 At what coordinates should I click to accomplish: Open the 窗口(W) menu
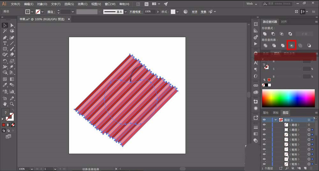click(110, 4)
